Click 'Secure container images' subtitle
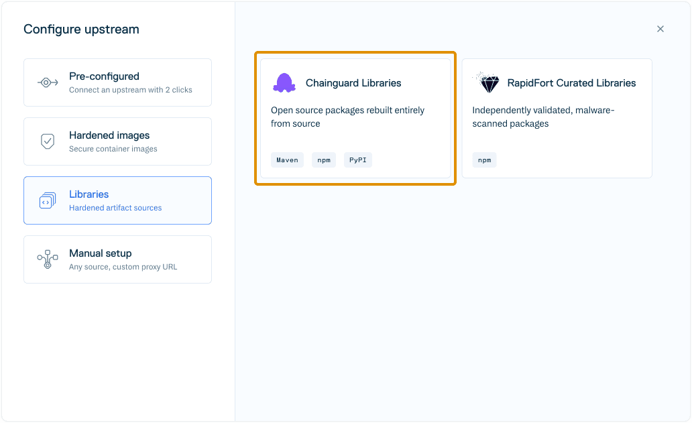 (x=113, y=149)
